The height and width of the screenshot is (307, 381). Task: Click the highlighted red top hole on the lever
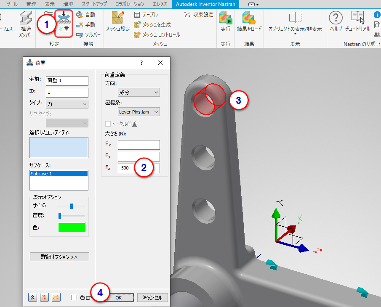210,99
